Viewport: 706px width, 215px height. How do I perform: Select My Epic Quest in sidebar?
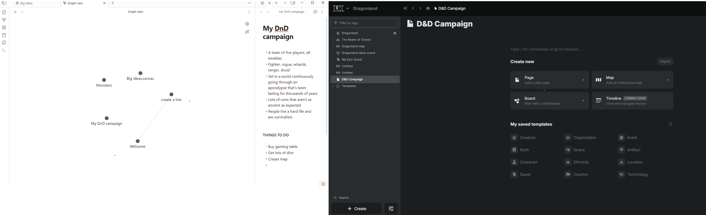352,59
